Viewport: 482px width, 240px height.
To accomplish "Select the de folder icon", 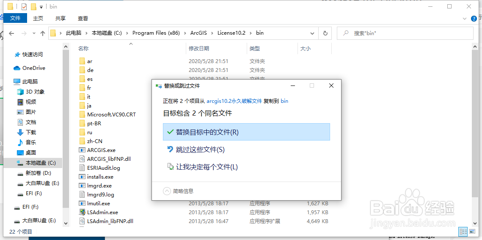I will coord(82,70).
